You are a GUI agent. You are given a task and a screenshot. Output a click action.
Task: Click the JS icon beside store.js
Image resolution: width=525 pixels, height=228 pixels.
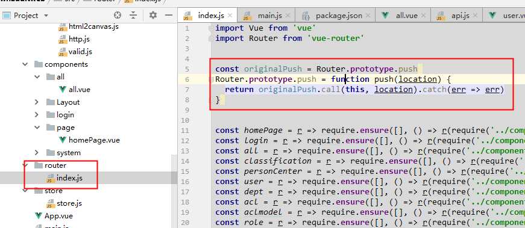pyautogui.click(x=51, y=203)
